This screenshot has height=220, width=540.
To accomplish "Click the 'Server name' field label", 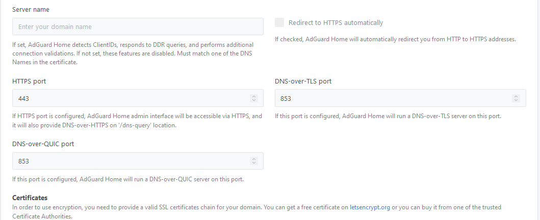I will [x=31, y=10].
